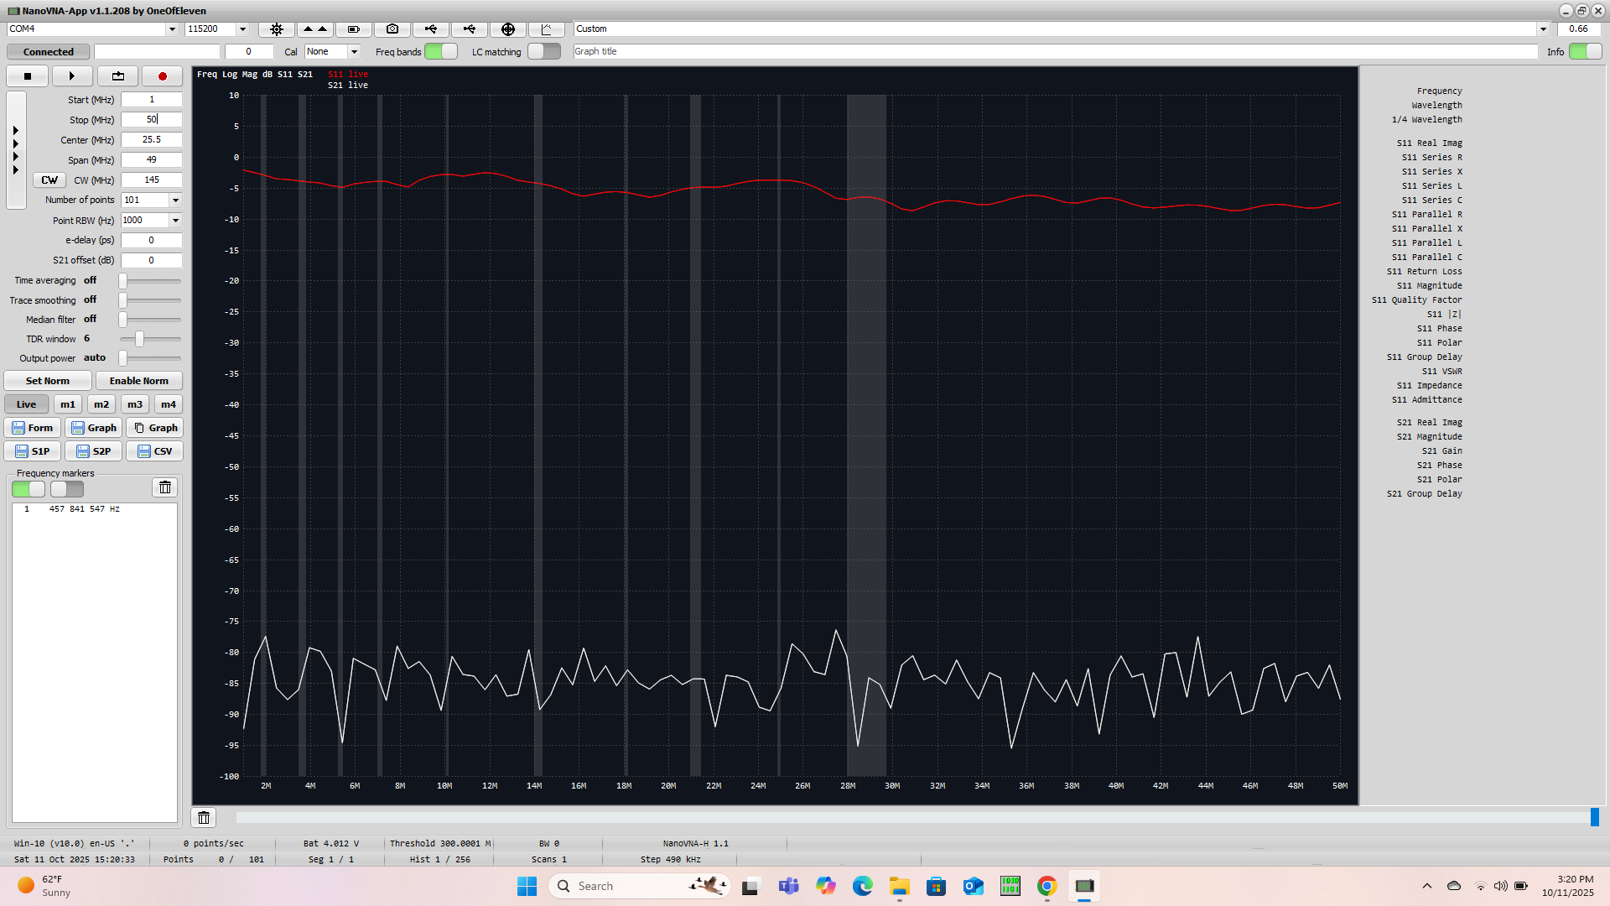
Task: Open the Number of points dropdown
Action: coord(175,200)
